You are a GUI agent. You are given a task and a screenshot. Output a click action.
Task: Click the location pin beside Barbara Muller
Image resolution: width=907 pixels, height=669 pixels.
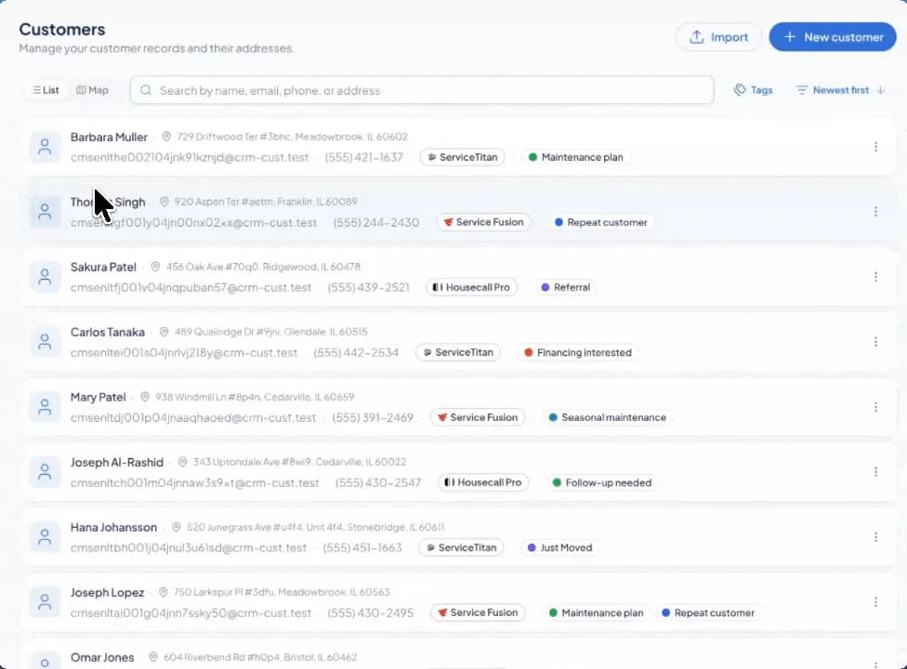coord(166,137)
